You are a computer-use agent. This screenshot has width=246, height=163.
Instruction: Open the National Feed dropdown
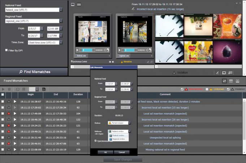coord(61,10)
